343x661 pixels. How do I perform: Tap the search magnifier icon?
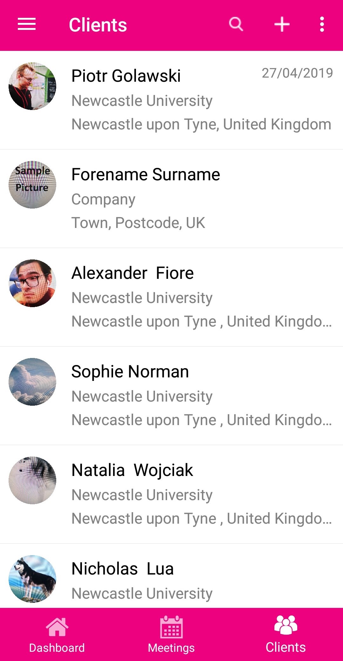236,24
